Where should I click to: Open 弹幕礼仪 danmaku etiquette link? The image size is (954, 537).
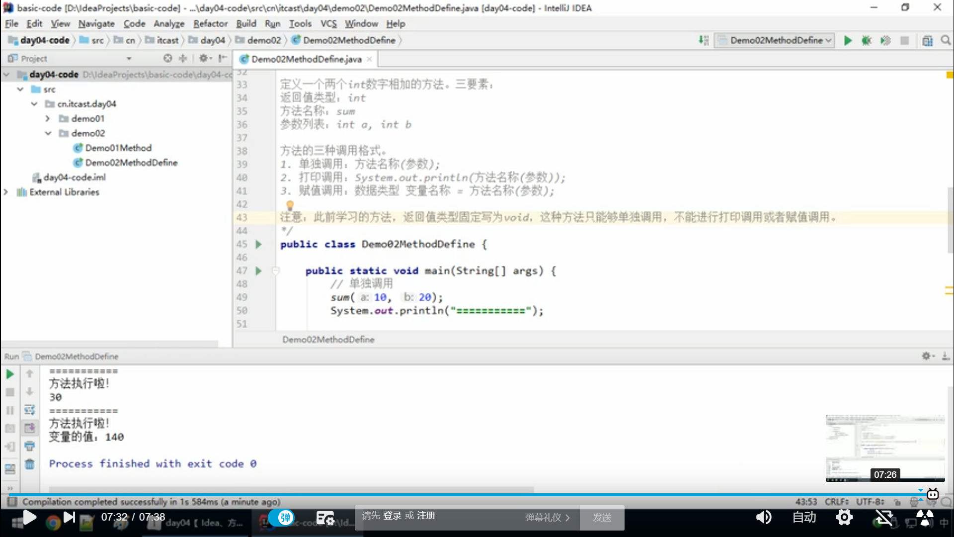(x=547, y=518)
